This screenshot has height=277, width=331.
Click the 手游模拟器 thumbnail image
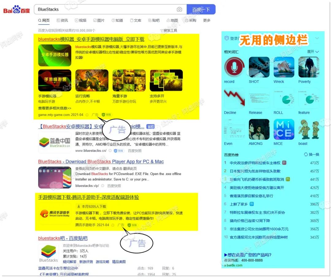(x=55, y=81)
